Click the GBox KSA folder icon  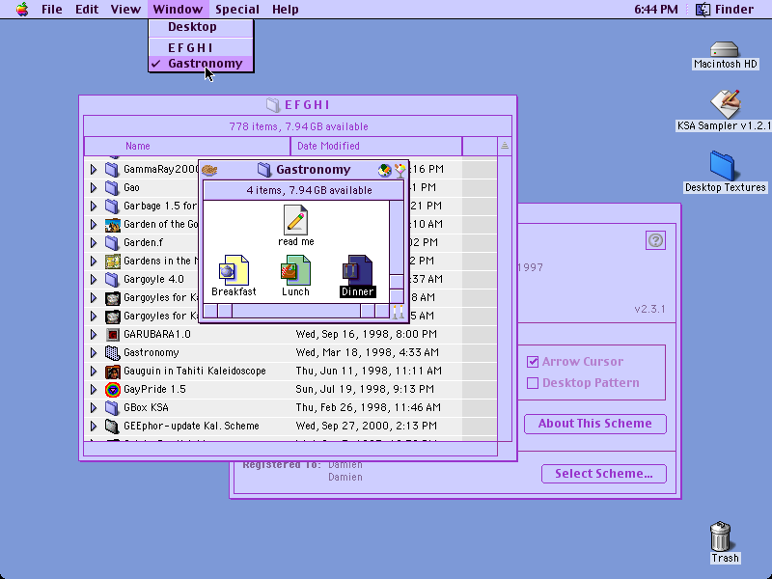click(x=113, y=407)
